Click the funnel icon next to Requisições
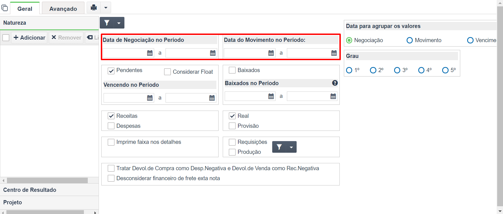The width and height of the screenshot is (503, 214). [279, 147]
